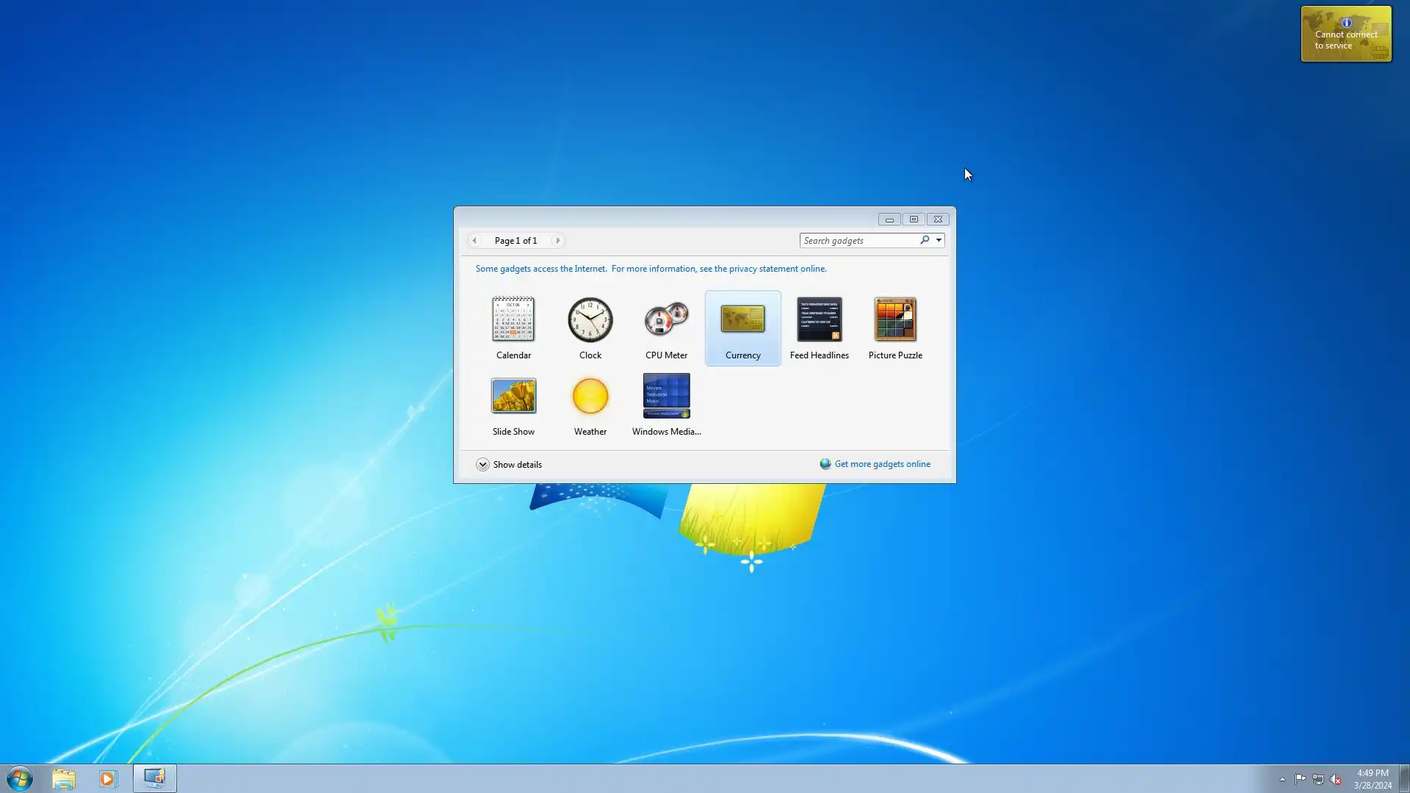This screenshot has height=793, width=1410.
Task: Click the search magnifier icon
Action: click(x=925, y=240)
